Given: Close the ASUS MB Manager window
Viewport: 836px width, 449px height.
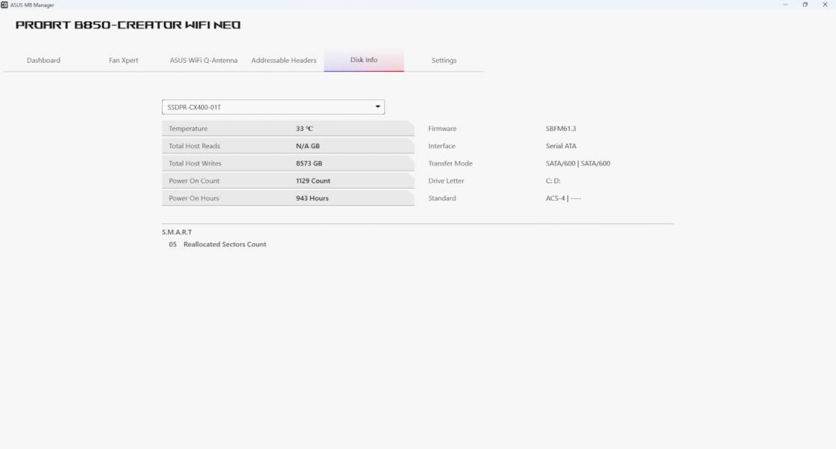Looking at the screenshot, I should 825,4.
